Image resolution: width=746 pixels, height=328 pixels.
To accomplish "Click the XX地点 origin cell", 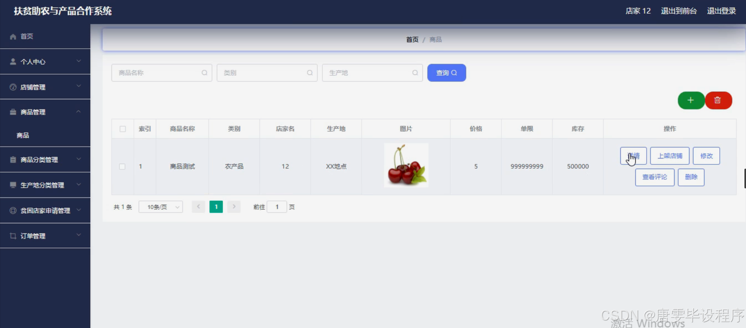I will [x=336, y=166].
